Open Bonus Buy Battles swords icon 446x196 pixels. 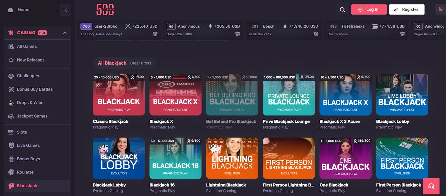pos(11,89)
